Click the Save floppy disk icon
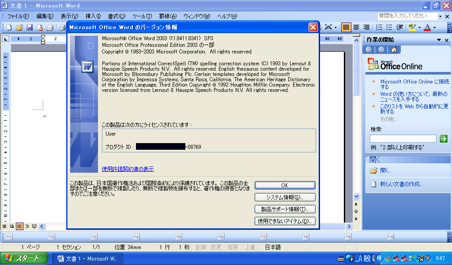The width and height of the screenshot is (452, 265). (x=30, y=27)
